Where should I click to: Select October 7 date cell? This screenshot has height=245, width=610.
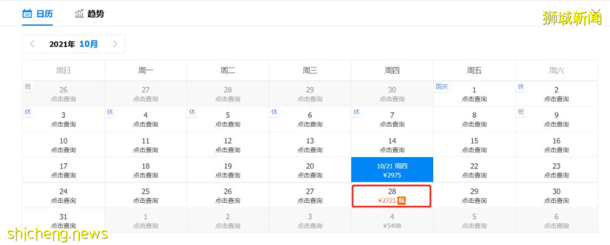392,119
